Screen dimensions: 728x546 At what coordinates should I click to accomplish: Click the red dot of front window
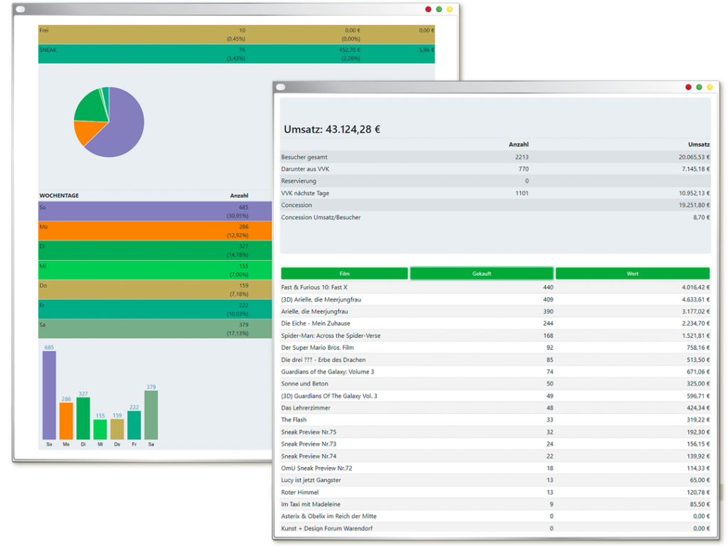pyautogui.click(x=688, y=87)
